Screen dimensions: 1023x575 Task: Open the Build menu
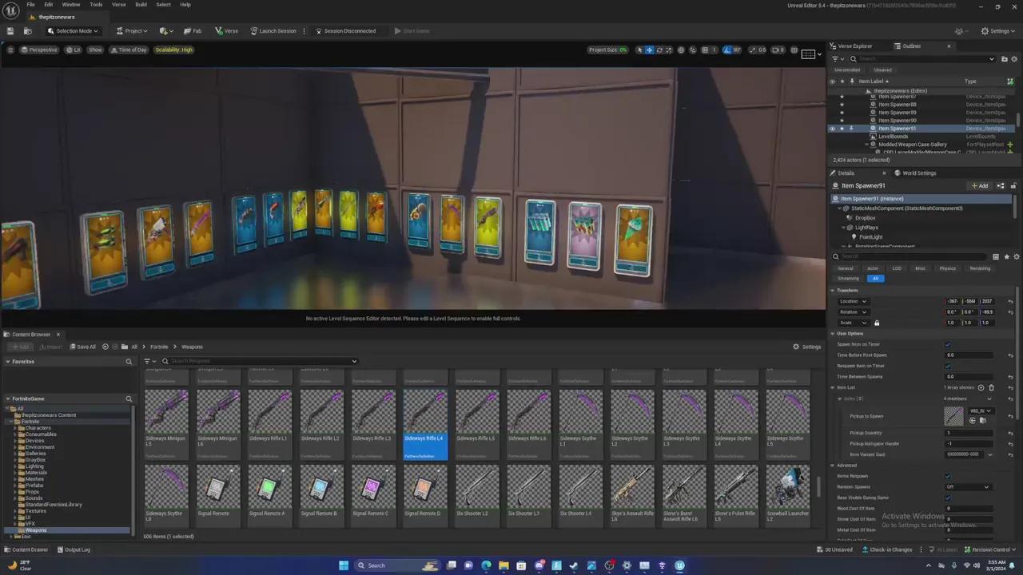[x=141, y=5]
